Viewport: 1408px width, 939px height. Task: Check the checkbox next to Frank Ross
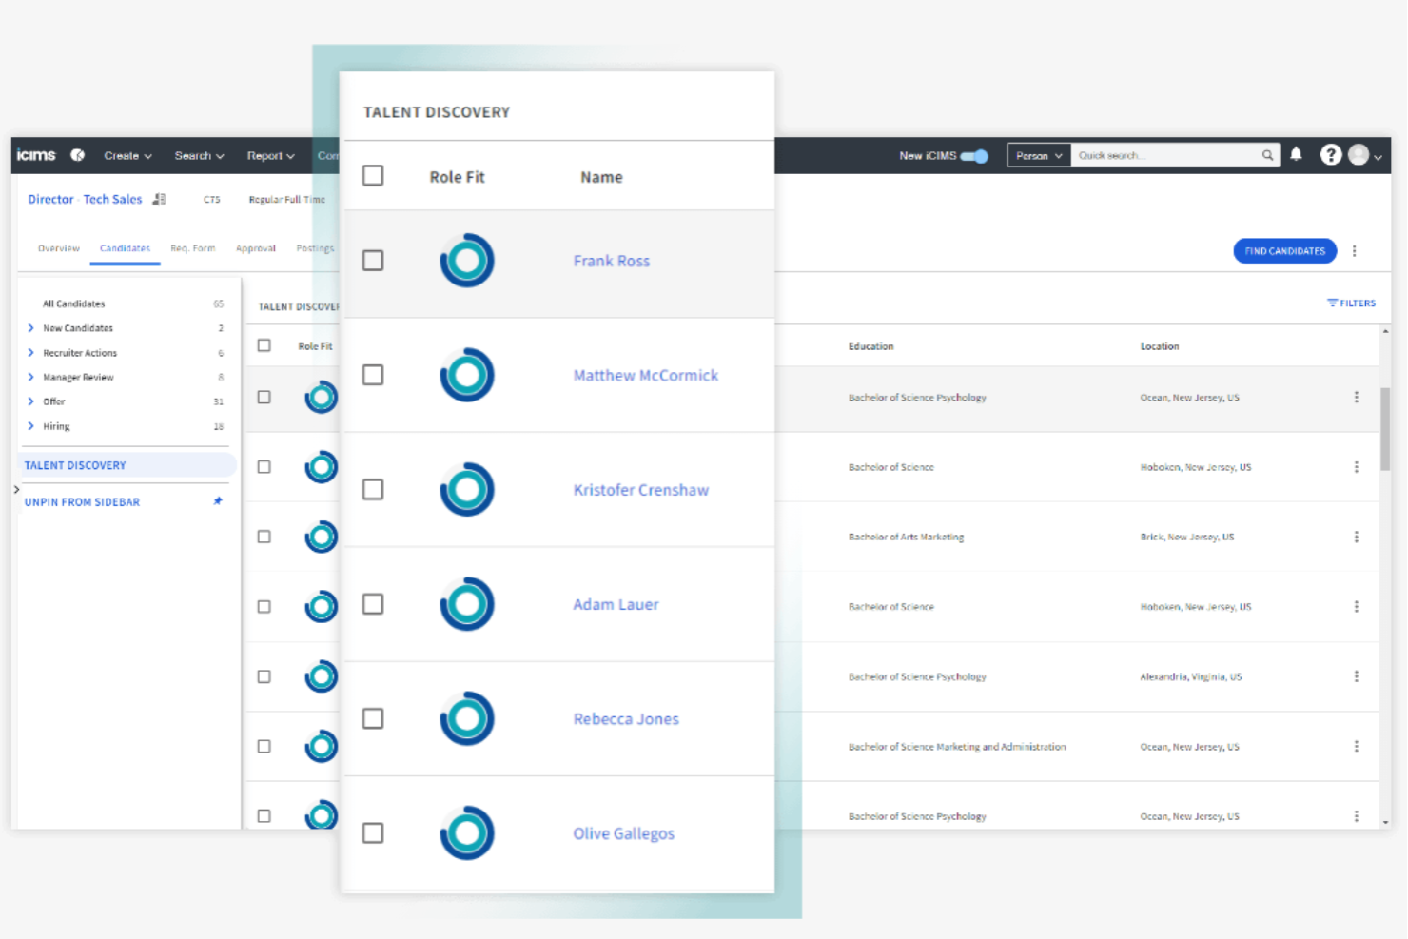[372, 259]
